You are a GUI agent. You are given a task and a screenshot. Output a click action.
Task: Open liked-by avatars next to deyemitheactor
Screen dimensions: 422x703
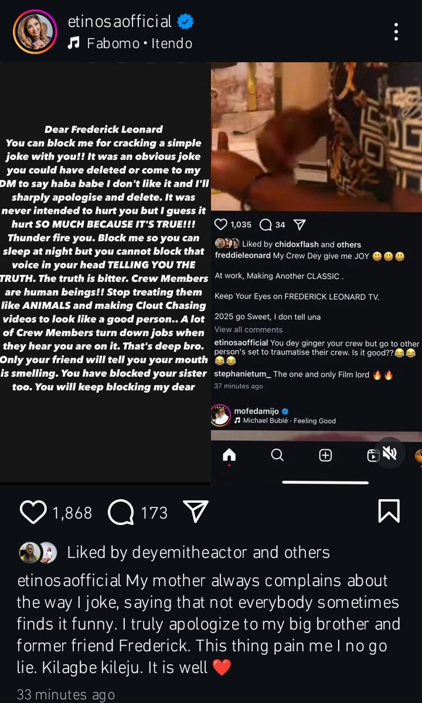[x=38, y=552]
